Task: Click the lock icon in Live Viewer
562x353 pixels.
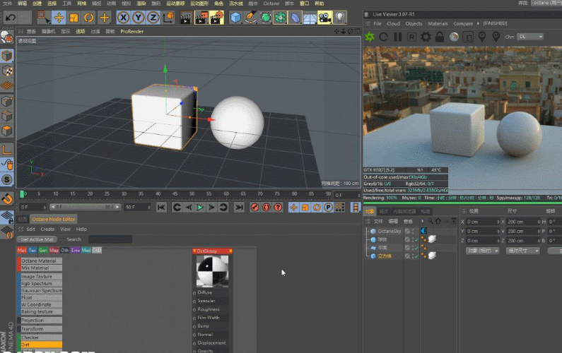Action: [x=440, y=36]
